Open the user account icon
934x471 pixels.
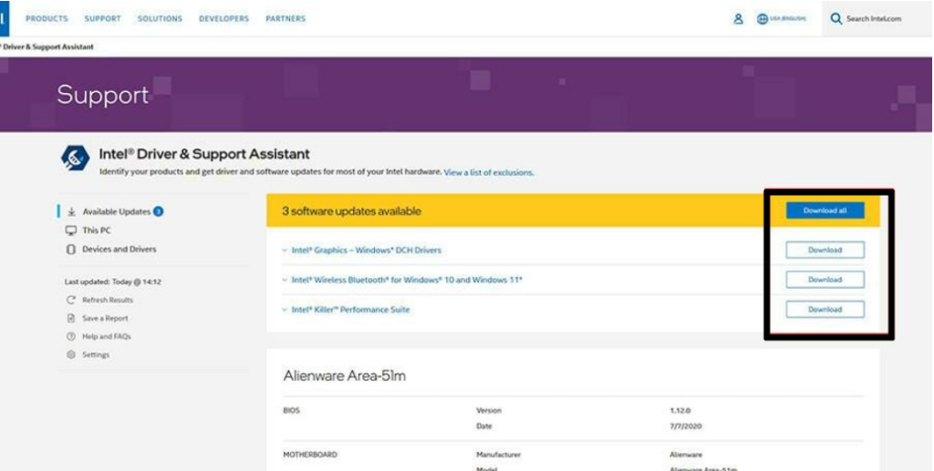click(x=738, y=19)
